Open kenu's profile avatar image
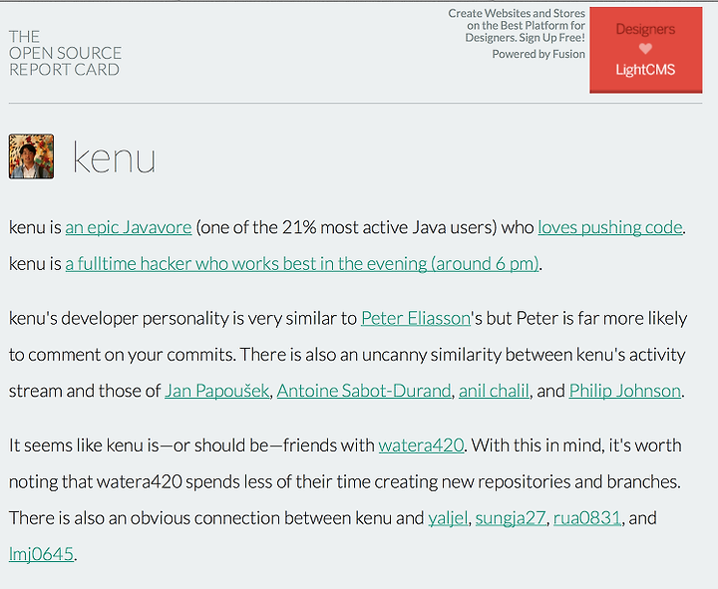This screenshot has width=718, height=589. pyautogui.click(x=31, y=156)
